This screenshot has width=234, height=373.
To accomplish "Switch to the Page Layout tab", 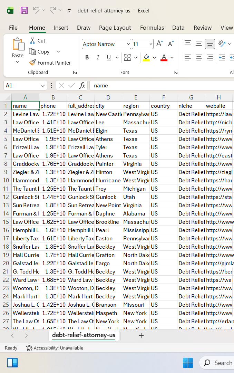I will pyautogui.click(x=115, y=28).
